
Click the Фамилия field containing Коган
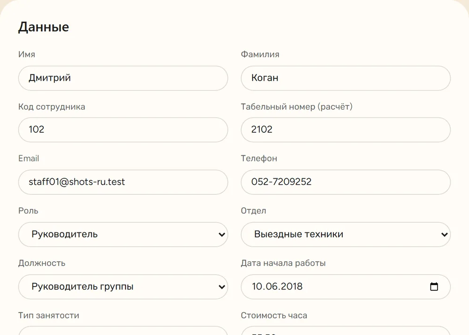pos(346,78)
